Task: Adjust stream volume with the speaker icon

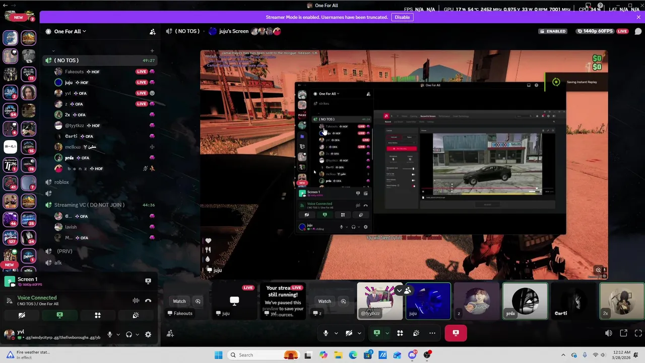Action: pos(608,333)
